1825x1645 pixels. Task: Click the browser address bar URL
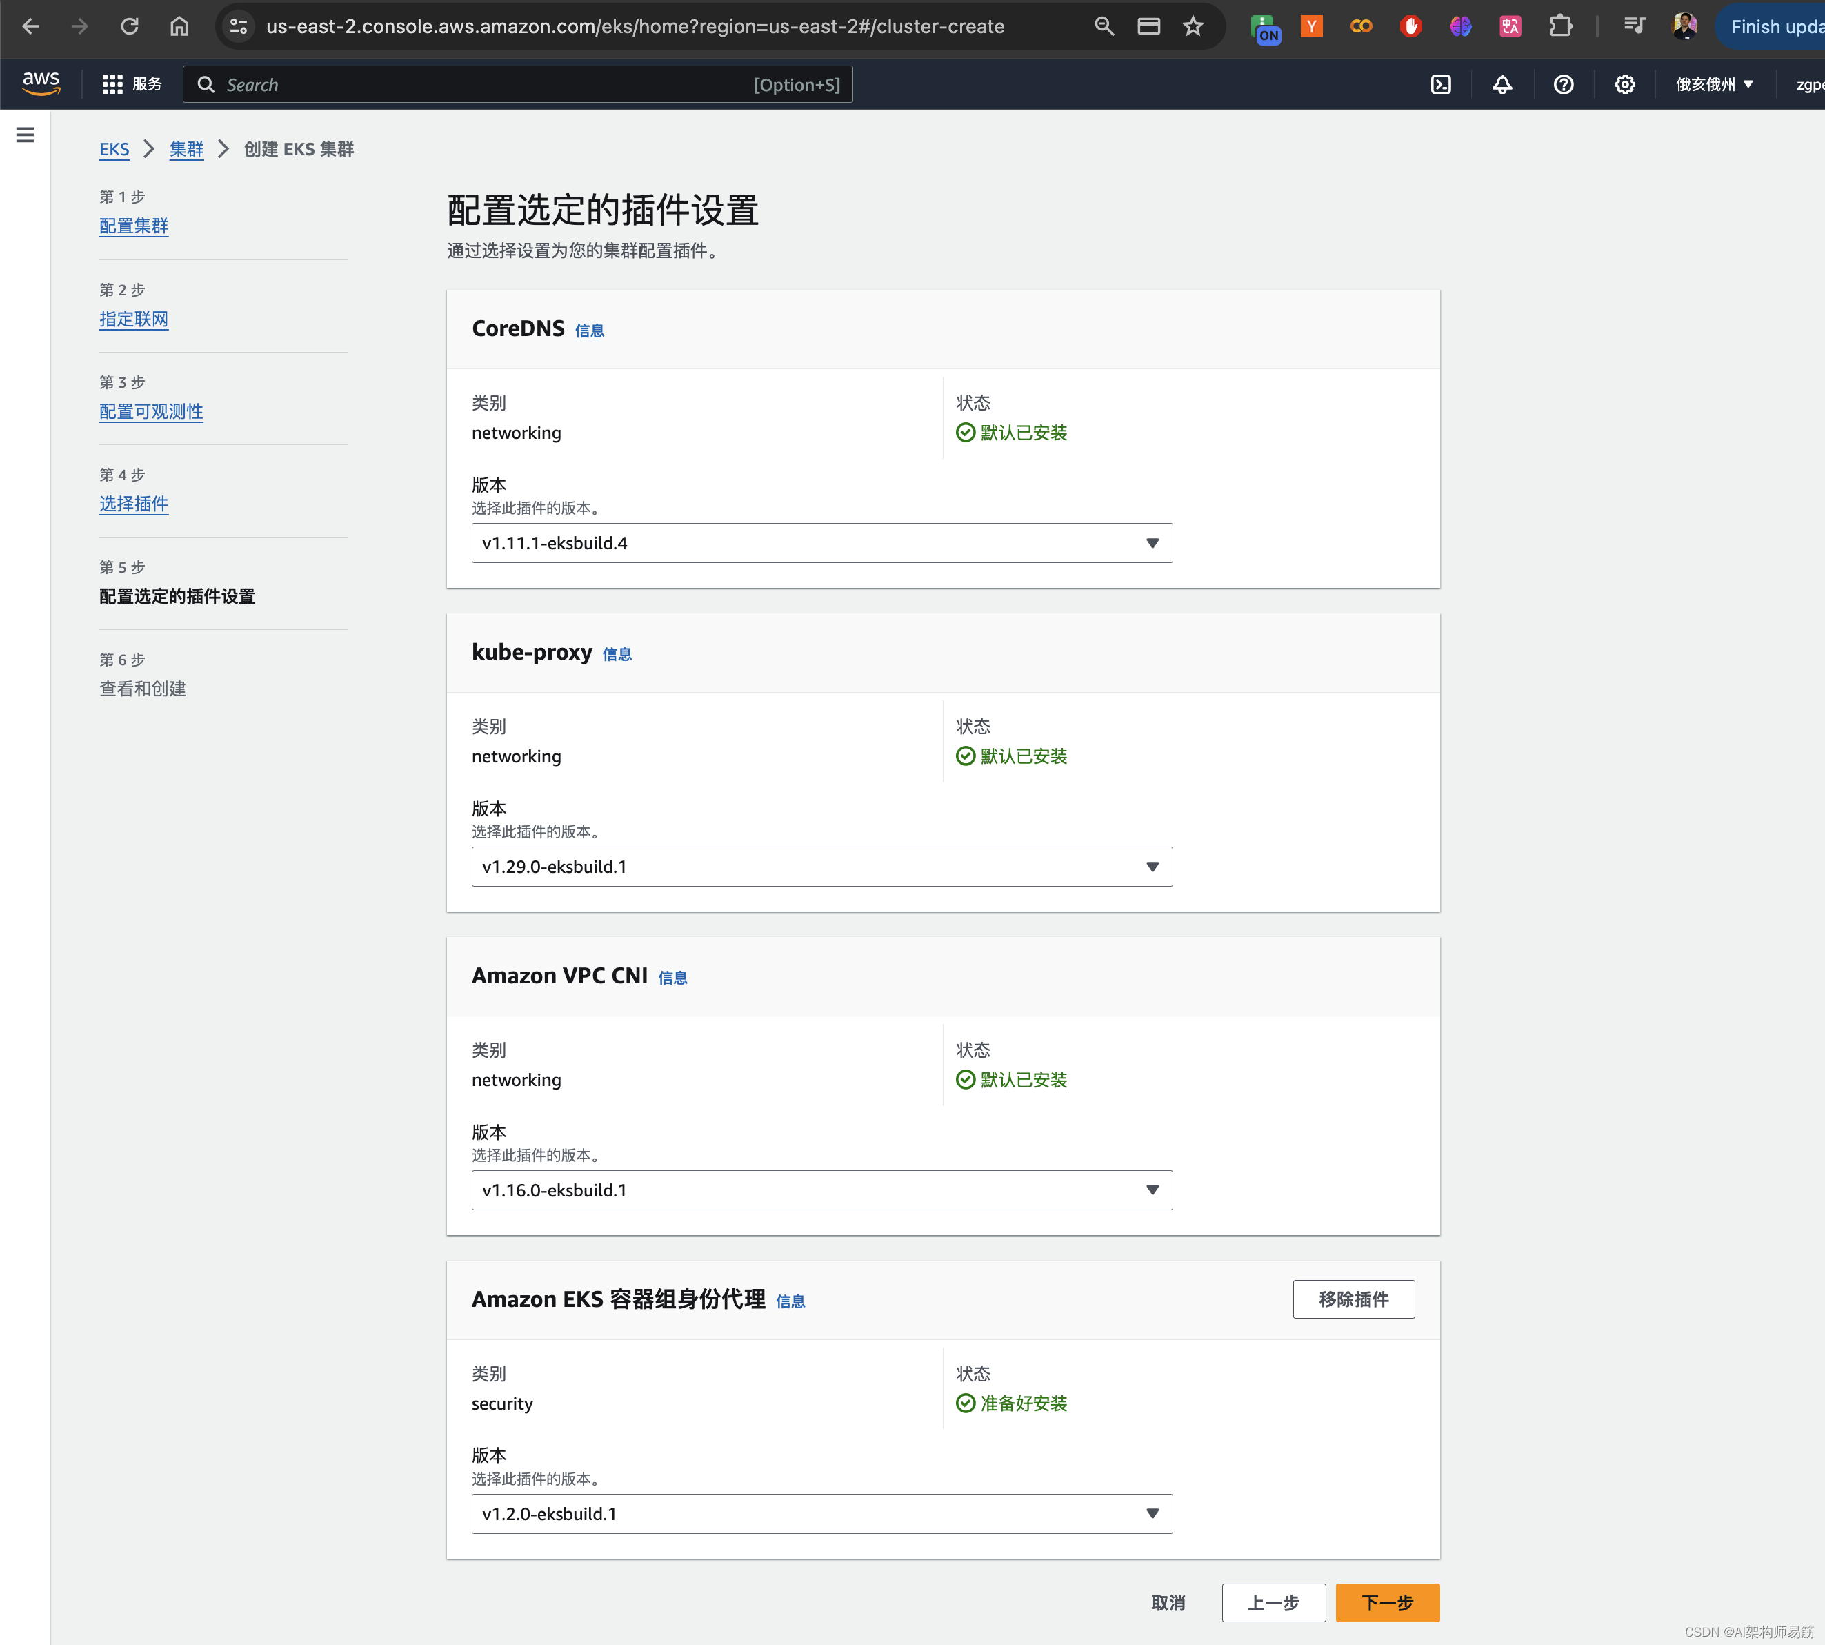[x=635, y=26]
